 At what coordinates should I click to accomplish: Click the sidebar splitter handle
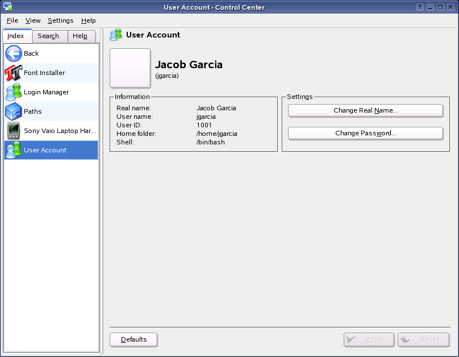(x=102, y=191)
